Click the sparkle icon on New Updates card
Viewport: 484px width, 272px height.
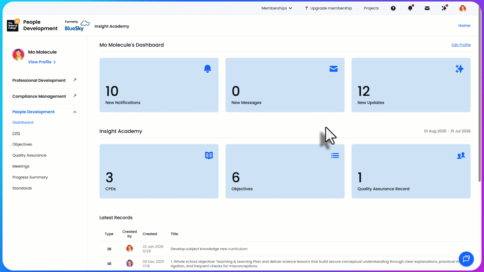(459, 69)
